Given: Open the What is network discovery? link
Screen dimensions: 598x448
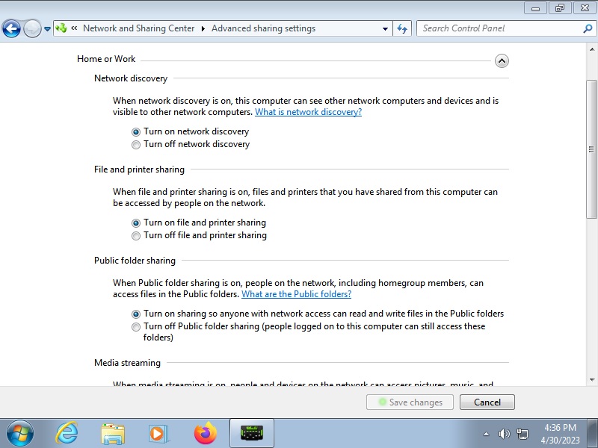Looking at the screenshot, I should click(x=308, y=112).
